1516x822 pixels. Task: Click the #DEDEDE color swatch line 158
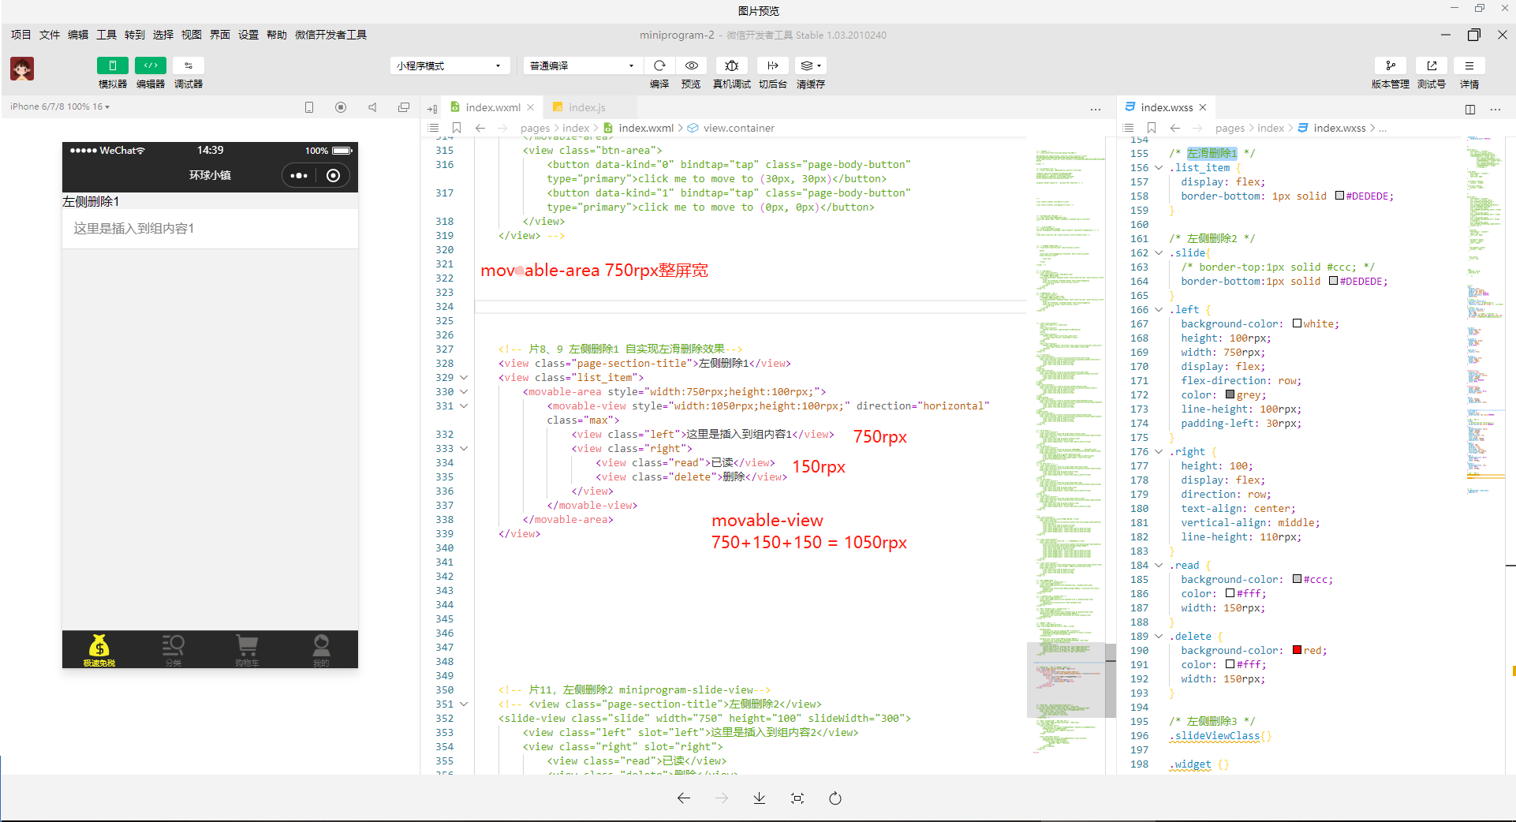pyautogui.click(x=1339, y=196)
